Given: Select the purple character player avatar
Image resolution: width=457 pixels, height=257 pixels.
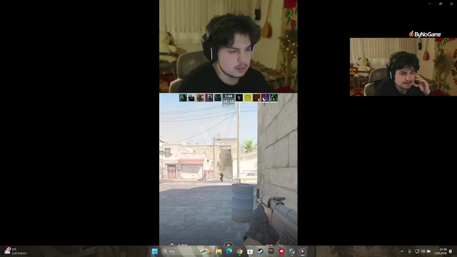Looking at the screenshot, I should 265,97.
